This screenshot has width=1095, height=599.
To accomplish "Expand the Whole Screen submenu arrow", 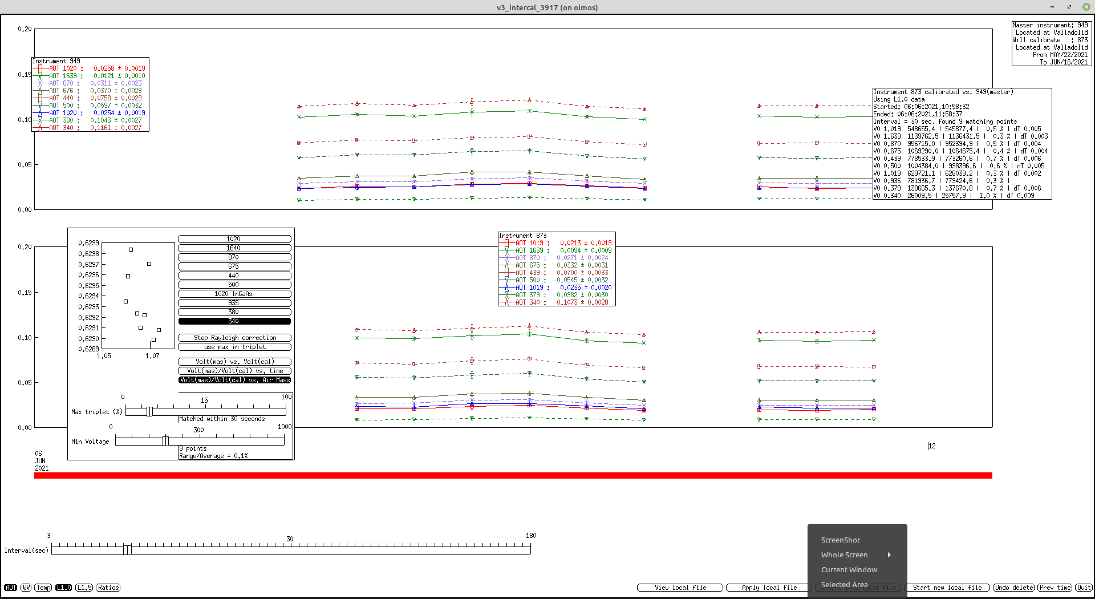I will [889, 555].
